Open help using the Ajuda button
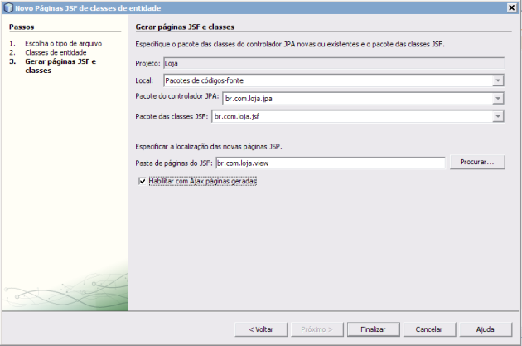The width and height of the screenshot is (522, 346). [x=485, y=329]
